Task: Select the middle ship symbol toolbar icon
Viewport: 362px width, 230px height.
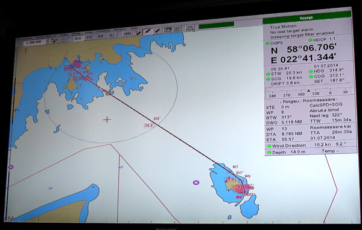Action: [148, 31]
